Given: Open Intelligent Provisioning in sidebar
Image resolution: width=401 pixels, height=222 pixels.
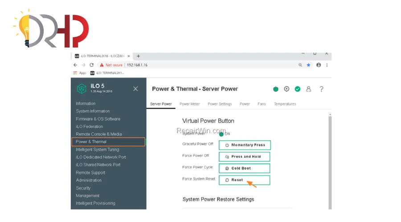Looking at the screenshot, I should tap(95, 203).
